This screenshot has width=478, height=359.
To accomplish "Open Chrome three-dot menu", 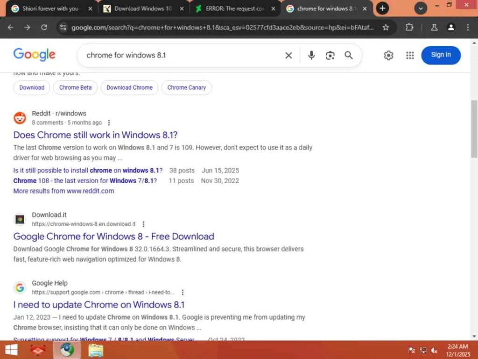I will click(x=468, y=28).
